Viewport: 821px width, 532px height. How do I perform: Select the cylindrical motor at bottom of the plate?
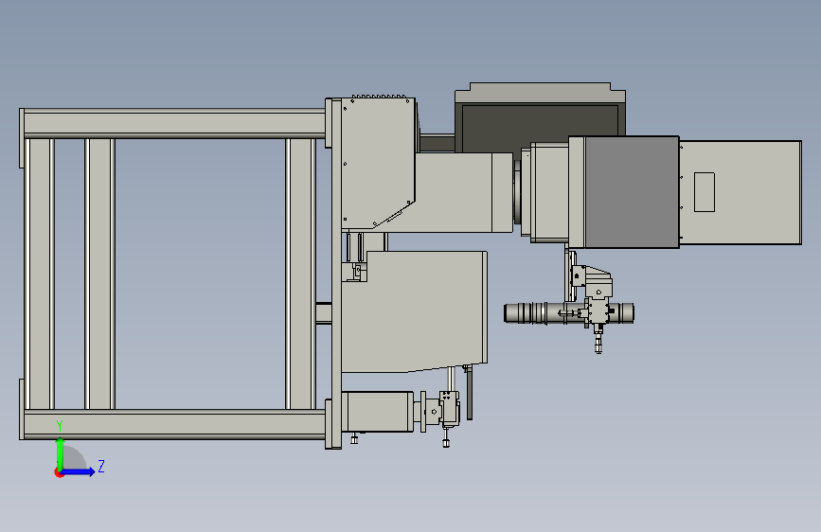click(377, 412)
